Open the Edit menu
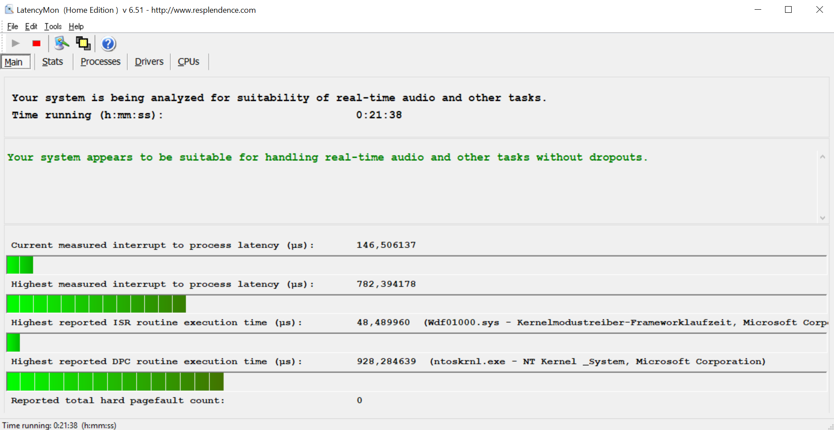This screenshot has width=834, height=430. coord(31,26)
